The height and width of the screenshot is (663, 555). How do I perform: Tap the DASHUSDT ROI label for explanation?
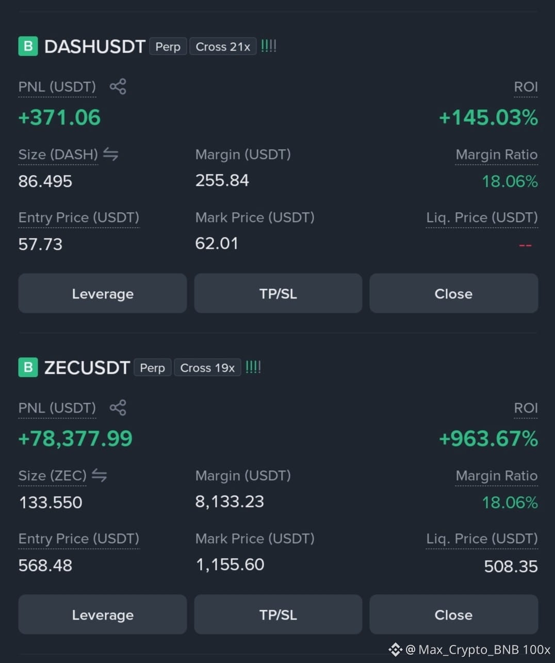pyautogui.click(x=526, y=87)
